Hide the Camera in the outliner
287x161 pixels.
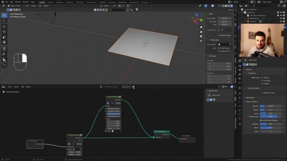281,21
